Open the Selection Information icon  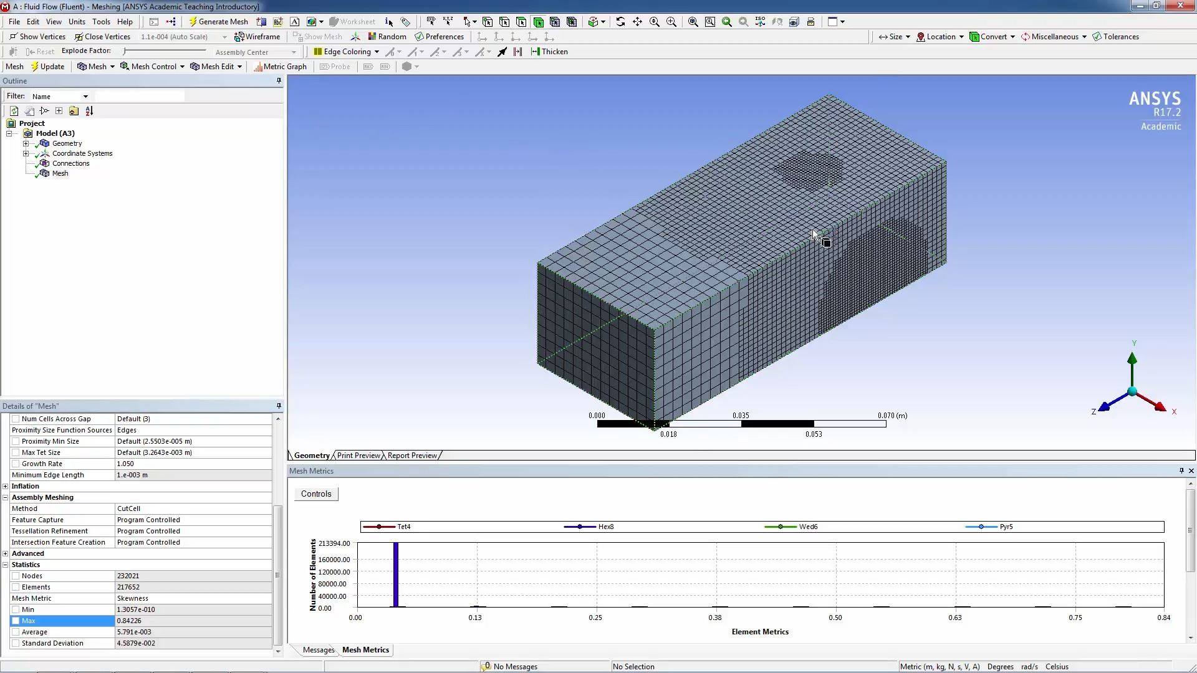(x=389, y=22)
